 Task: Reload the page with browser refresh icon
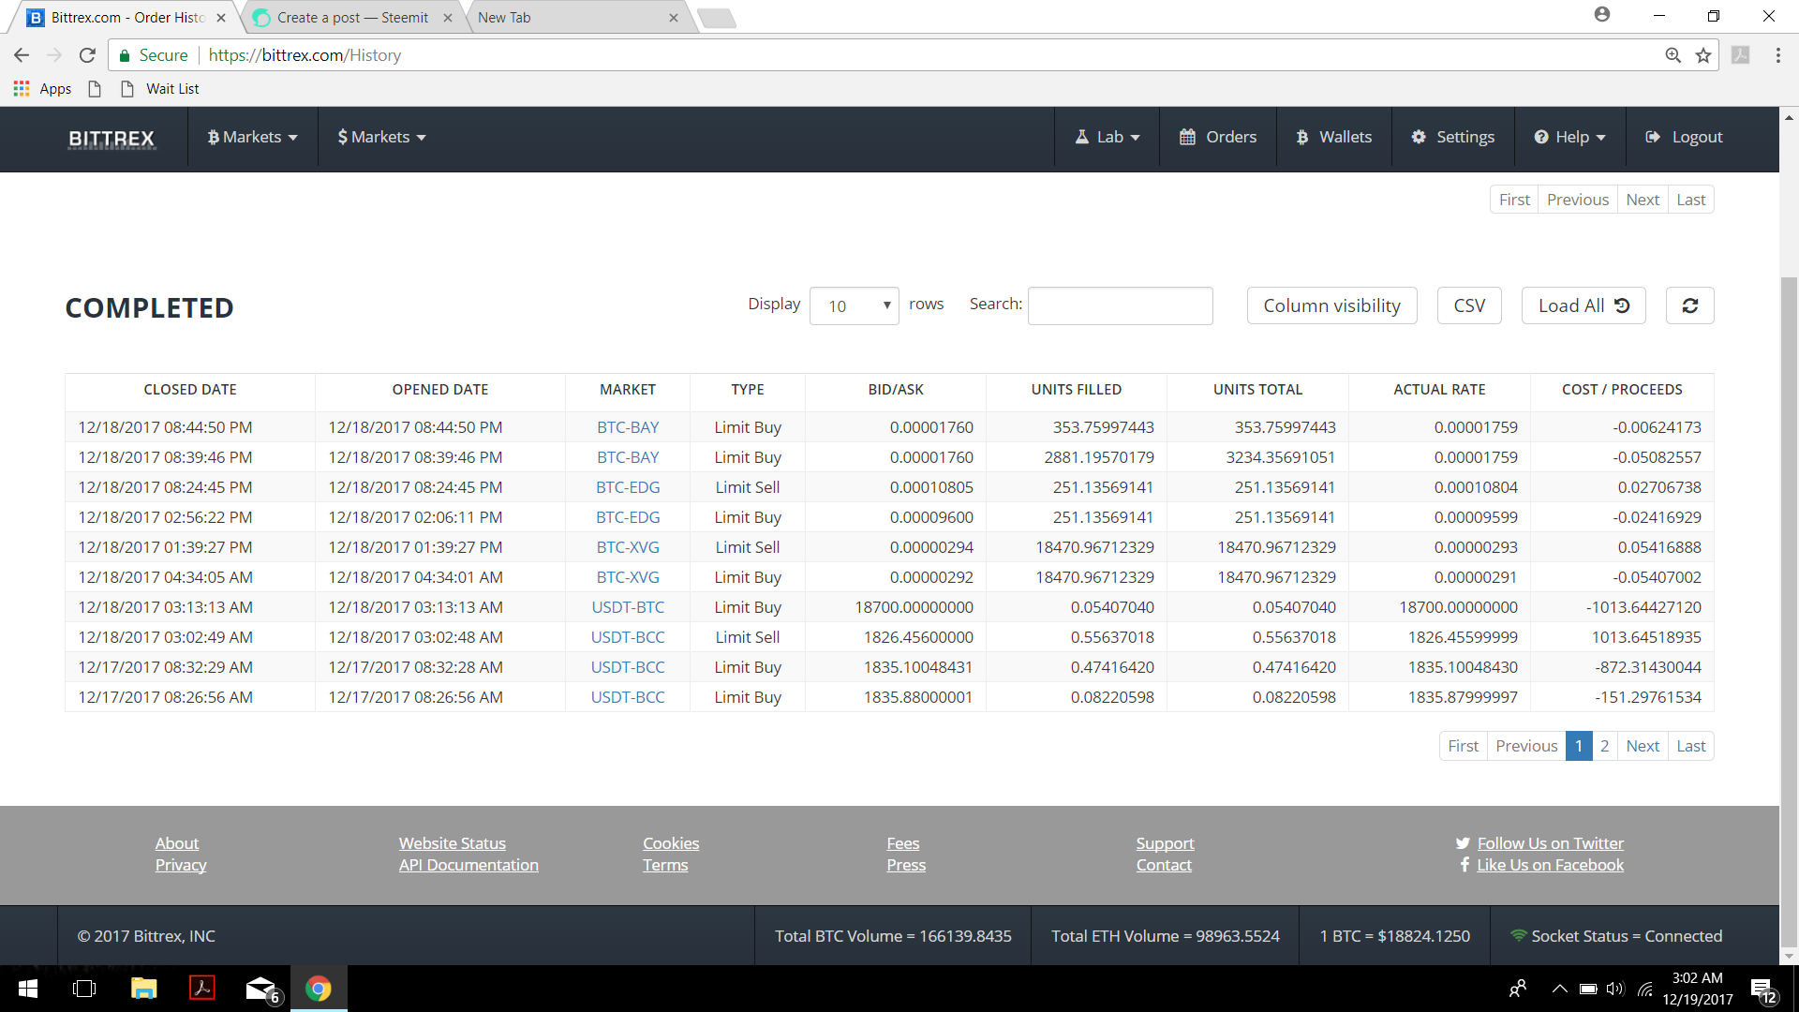point(87,55)
